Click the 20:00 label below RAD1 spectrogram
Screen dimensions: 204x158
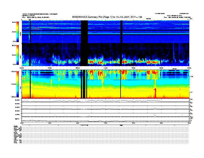(161, 68)
